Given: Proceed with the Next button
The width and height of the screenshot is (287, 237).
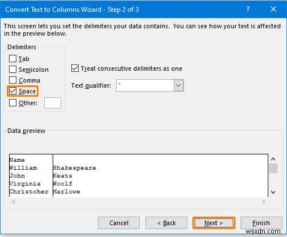Looking at the screenshot, I should [214, 223].
